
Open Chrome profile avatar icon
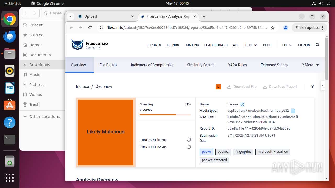286,28
